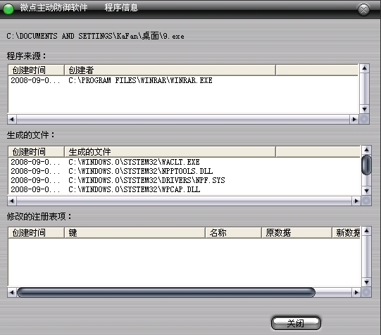381x335 pixels.
Task: Click up arrow of 程序来源 list scrollbar
Action: click(x=364, y=68)
